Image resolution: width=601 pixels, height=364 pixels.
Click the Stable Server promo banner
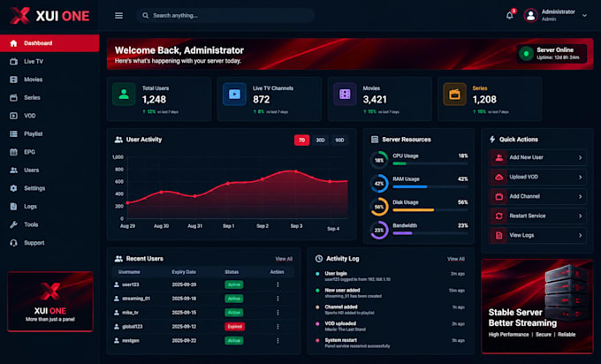pos(537,307)
